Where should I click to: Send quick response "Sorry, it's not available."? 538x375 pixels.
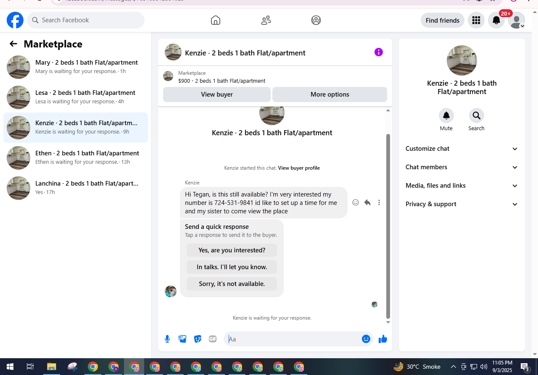(232, 284)
